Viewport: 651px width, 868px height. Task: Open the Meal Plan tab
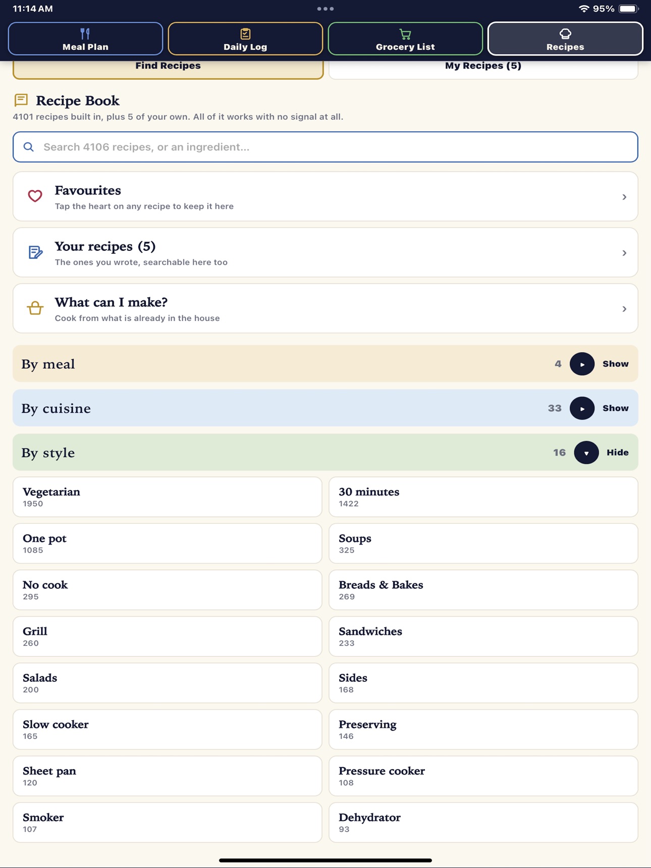pos(85,39)
